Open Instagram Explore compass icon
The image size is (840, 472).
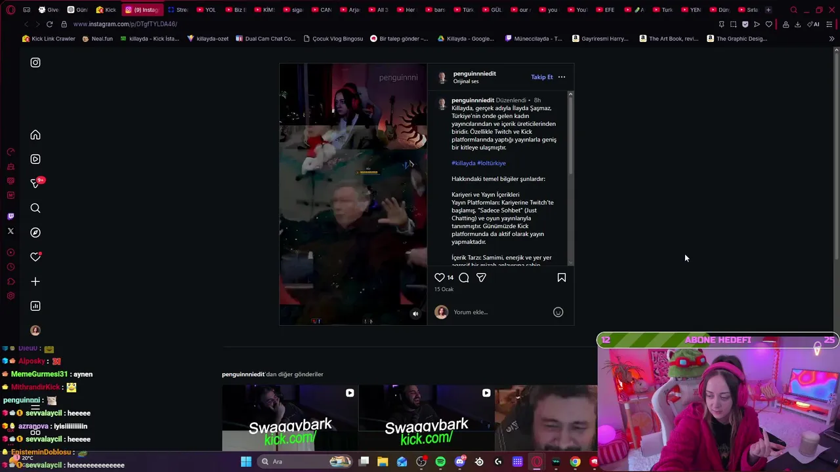[35, 233]
